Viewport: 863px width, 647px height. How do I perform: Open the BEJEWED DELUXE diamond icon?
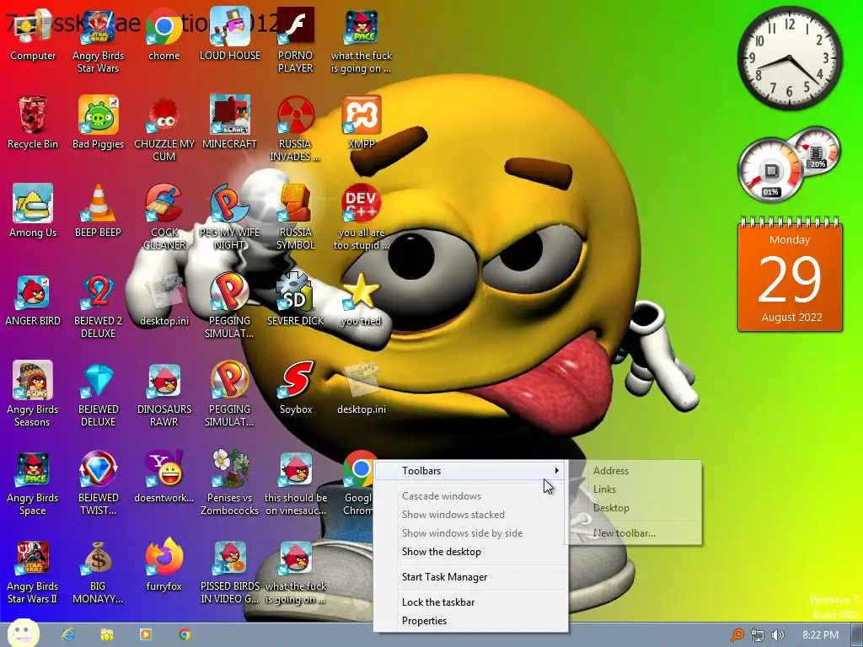98,394
